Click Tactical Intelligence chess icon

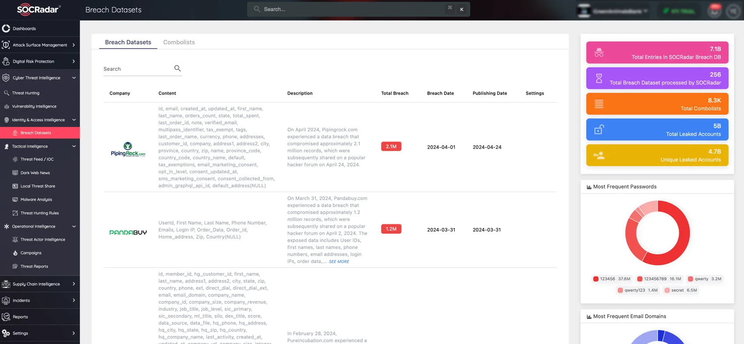[7, 146]
